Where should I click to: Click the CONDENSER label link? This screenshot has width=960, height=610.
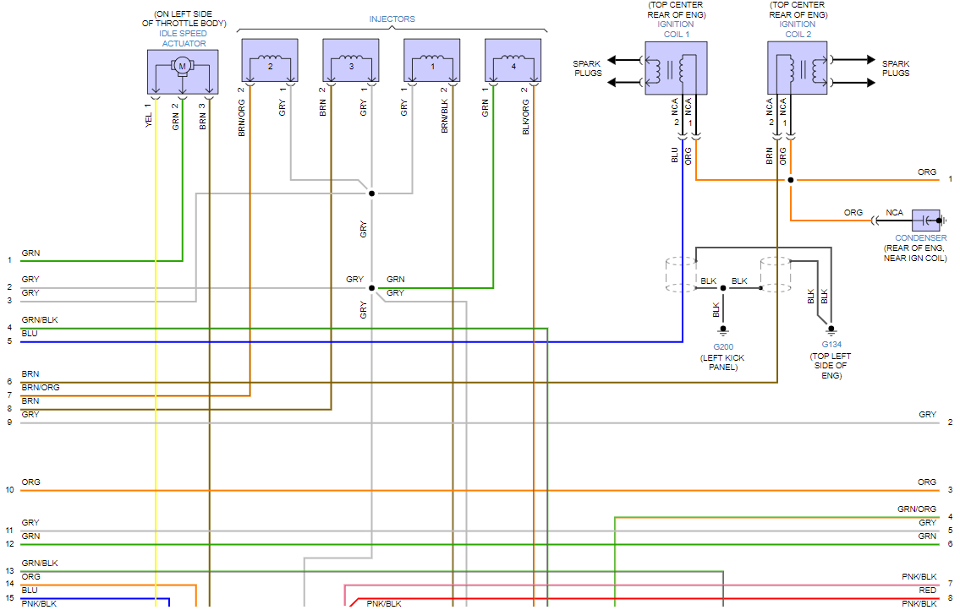(x=921, y=237)
